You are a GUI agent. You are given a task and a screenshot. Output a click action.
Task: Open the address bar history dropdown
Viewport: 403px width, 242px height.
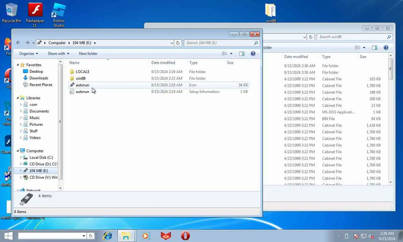(172, 43)
